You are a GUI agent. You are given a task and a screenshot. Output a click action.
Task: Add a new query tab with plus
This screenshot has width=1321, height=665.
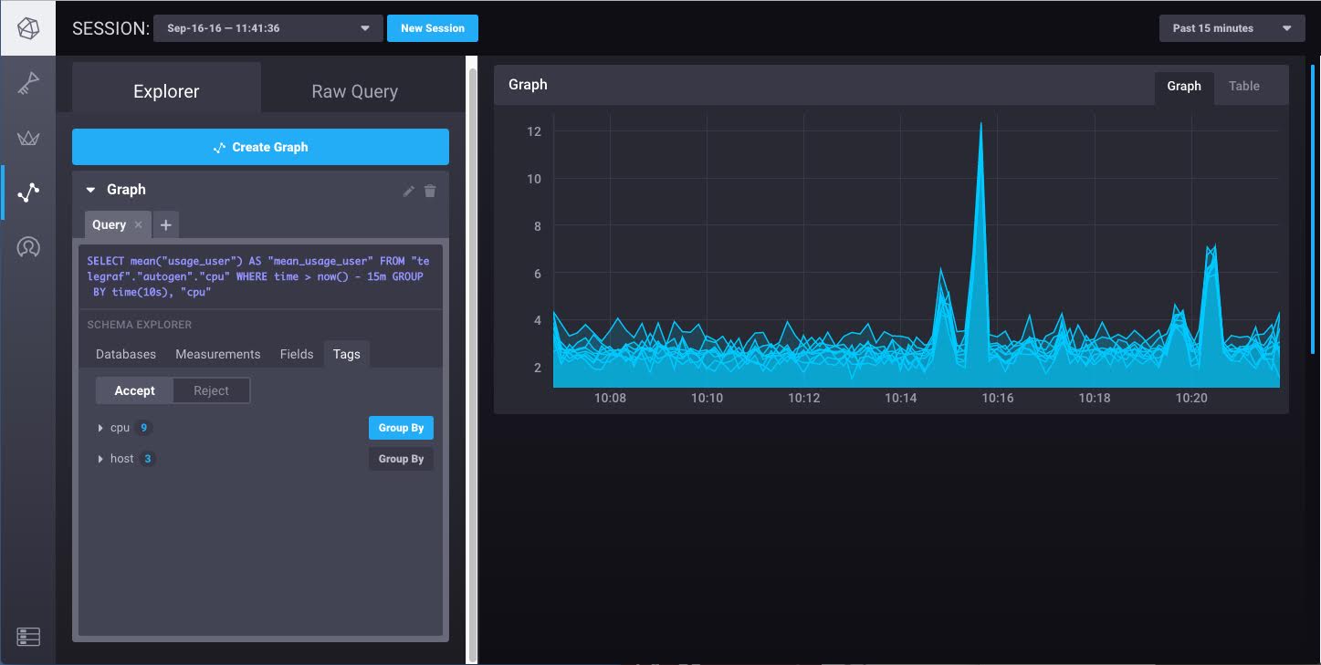(165, 224)
